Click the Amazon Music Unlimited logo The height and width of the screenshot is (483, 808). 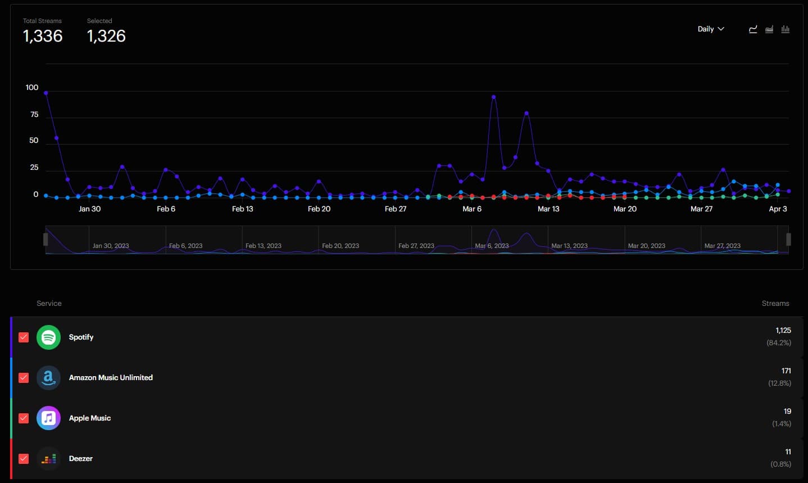(x=48, y=378)
